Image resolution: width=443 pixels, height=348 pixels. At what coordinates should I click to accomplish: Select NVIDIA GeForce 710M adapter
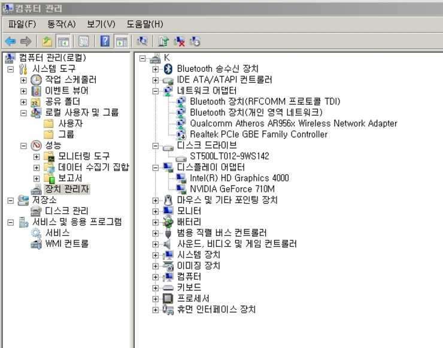pos(232,189)
